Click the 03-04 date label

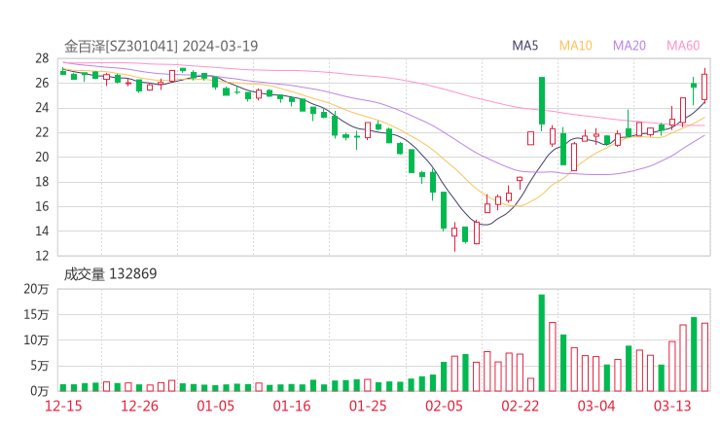pos(596,406)
